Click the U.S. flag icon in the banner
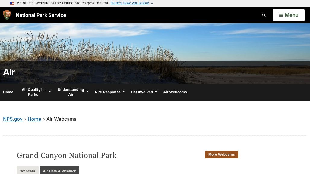The width and height of the screenshot is (310, 174). click(x=12, y=3)
